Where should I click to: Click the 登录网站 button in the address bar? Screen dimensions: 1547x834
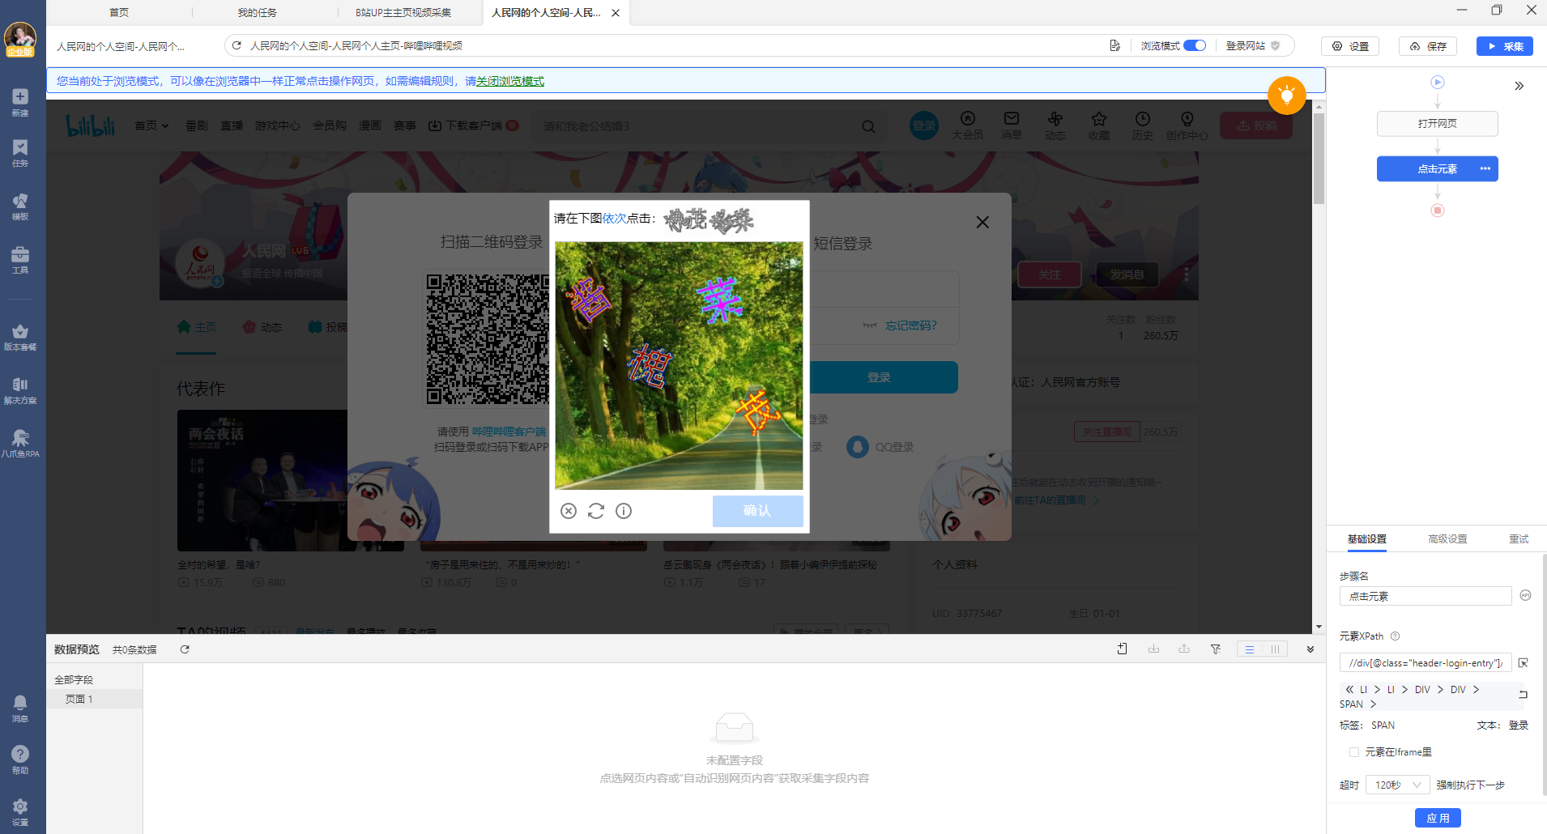[1252, 45]
